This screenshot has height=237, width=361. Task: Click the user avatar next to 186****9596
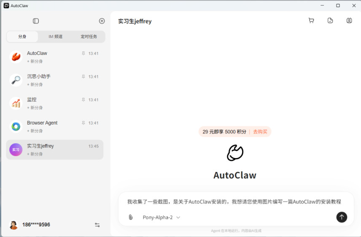pyautogui.click(x=14, y=225)
